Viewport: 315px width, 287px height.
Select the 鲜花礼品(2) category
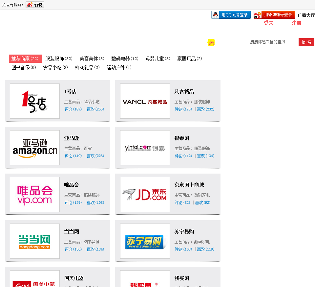tap(87, 67)
